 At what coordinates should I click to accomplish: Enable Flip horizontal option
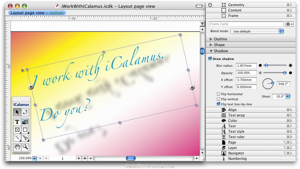point(218,94)
